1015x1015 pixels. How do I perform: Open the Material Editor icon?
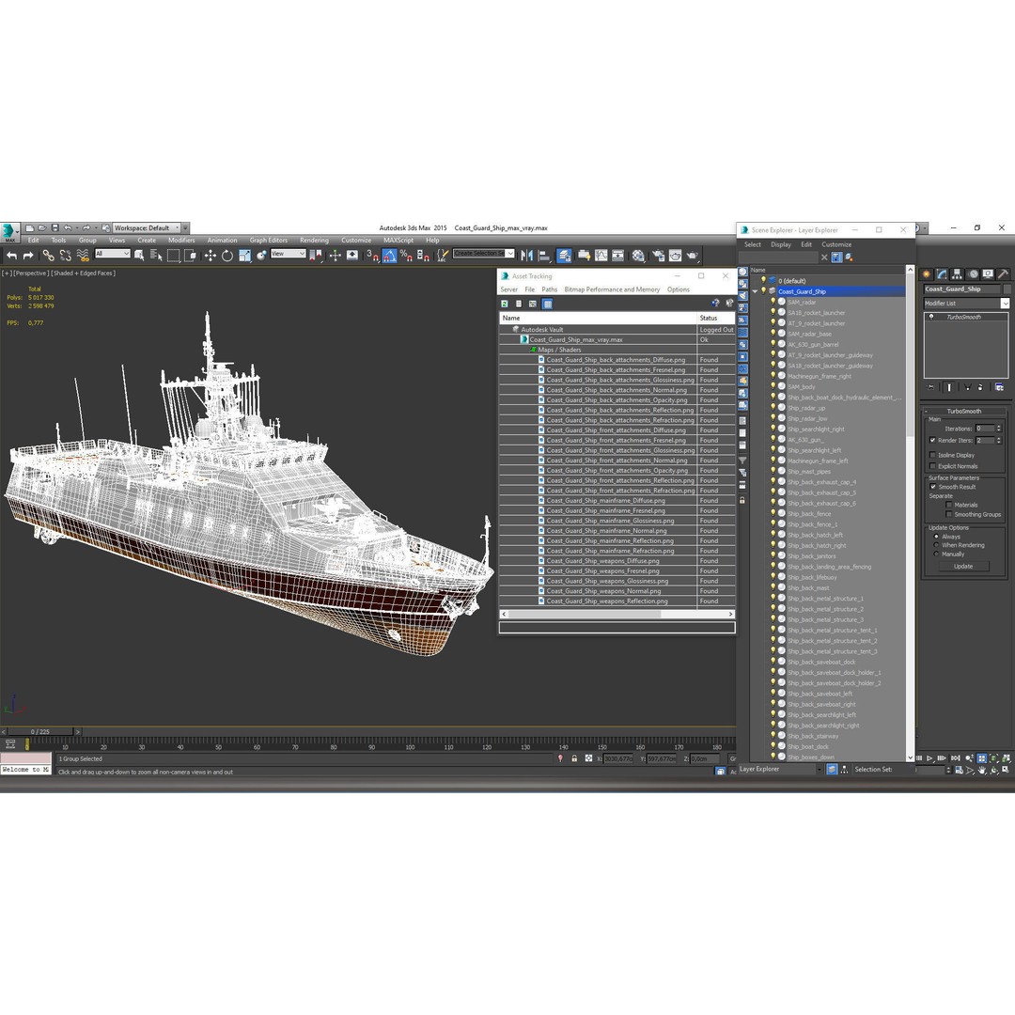[x=638, y=256]
